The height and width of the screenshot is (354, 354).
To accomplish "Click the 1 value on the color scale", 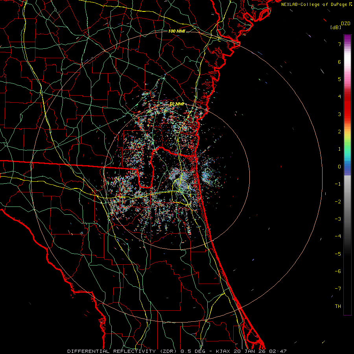I will [x=339, y=149].
